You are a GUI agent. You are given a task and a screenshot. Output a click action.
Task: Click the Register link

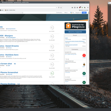77,12
